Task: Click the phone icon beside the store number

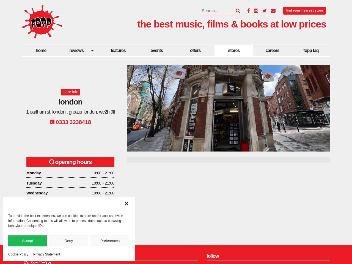Action: (x=52, y=122)
